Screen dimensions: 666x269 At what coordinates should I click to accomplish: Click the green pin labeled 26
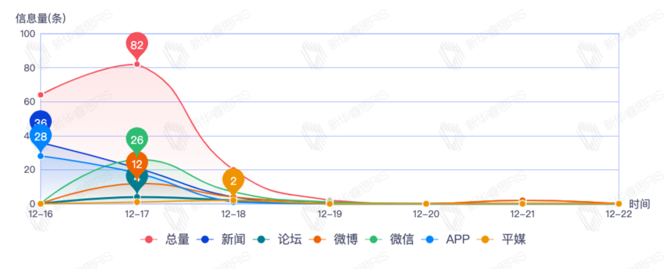coord(137,139)
